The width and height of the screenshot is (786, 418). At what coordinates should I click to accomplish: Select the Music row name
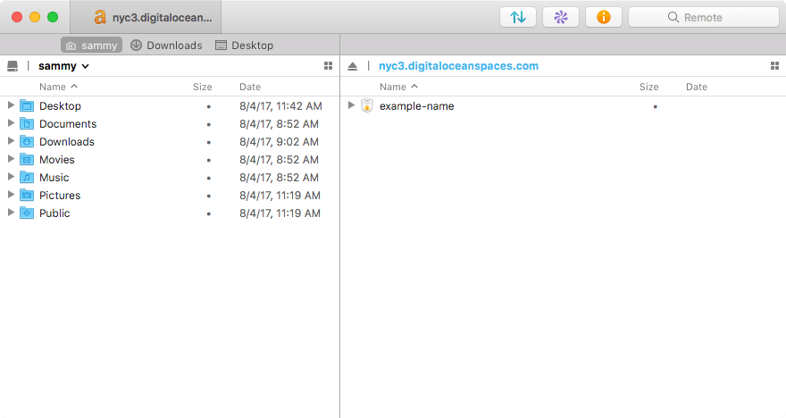pyautogui.click(x=54, y=178)
